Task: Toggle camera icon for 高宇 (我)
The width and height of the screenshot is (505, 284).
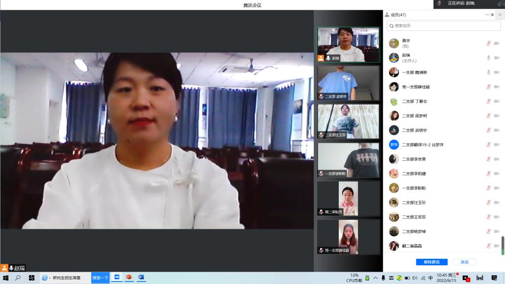Action: (x=497, y=43)
